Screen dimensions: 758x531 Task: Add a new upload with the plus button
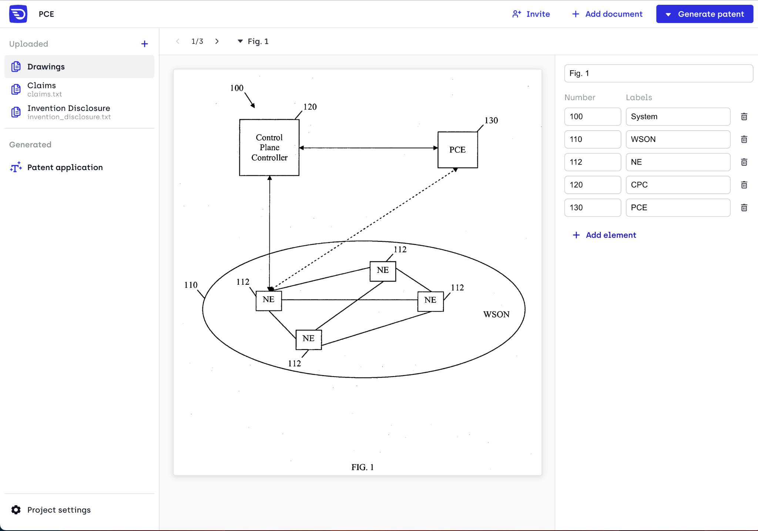(144, 44)
